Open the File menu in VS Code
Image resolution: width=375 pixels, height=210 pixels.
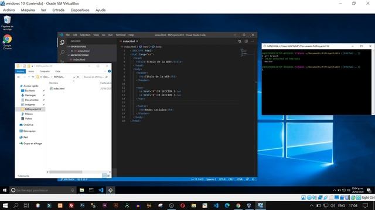(68, 35)
